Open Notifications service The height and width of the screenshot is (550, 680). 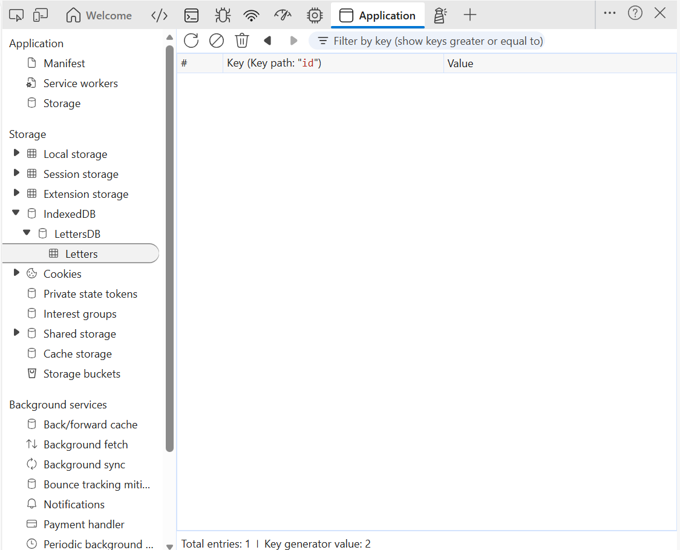74,504
